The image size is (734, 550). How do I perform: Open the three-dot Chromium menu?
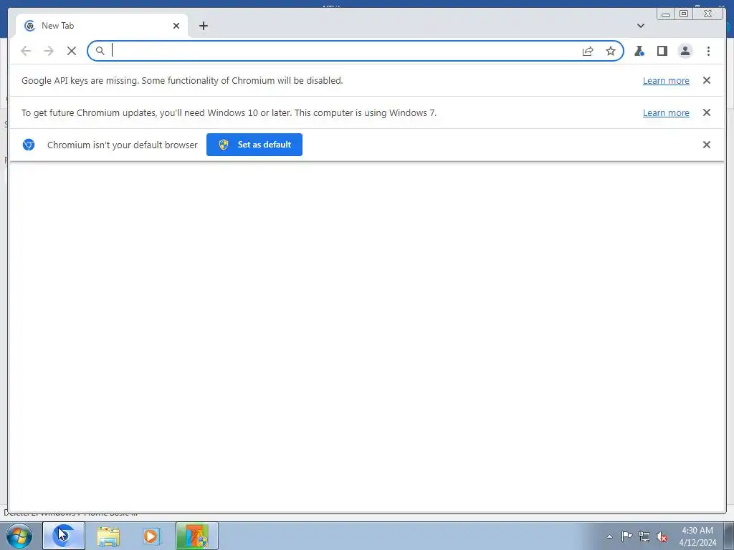coord(708,51)
